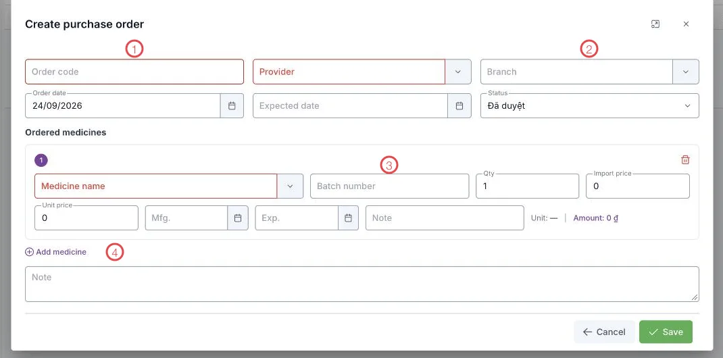Click the Medicine name field
This screenshot has width=723, height=358.
pyautogui.click(x=156, y=186)
